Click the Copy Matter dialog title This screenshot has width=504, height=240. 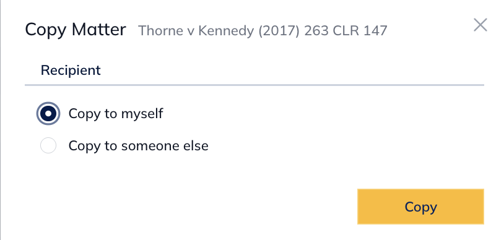pyautogui.click(x=76, y=30)
